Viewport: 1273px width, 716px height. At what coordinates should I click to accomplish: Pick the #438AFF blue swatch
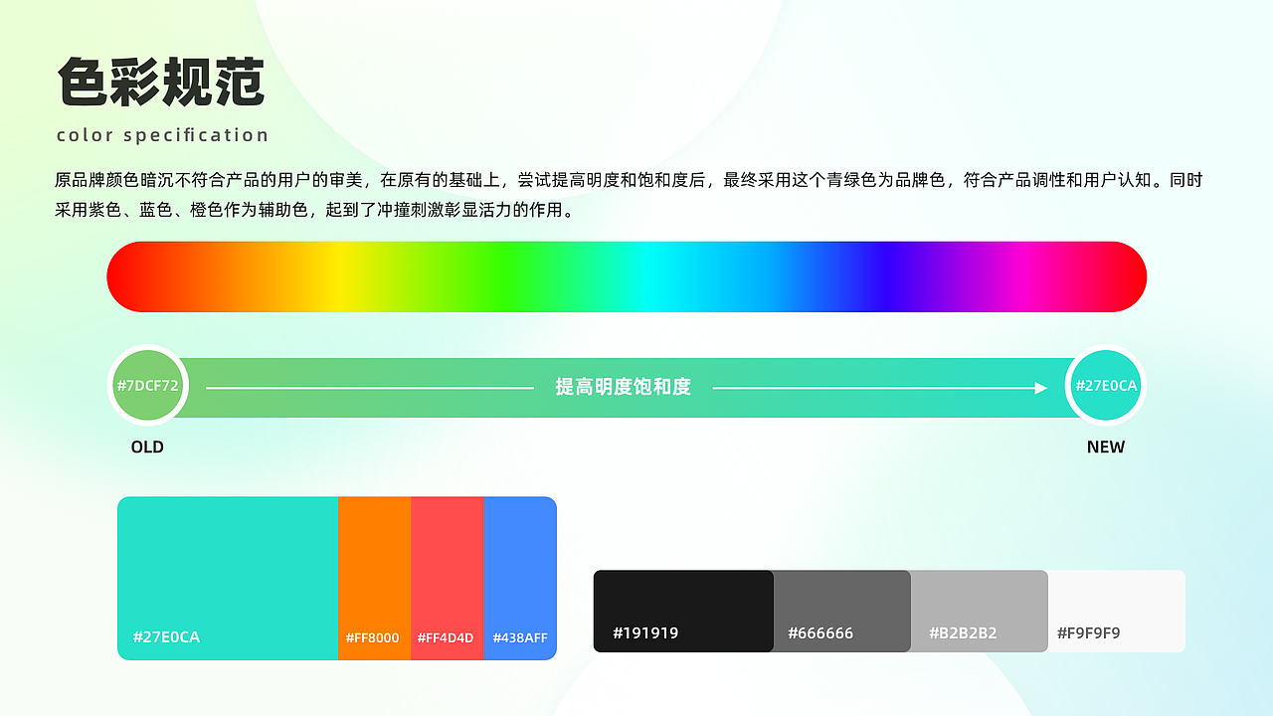[519, 577]
